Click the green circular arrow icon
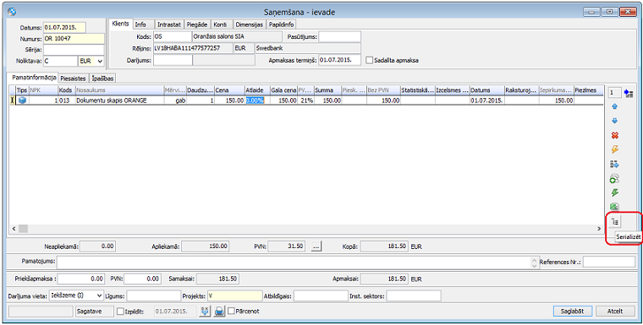Image resolution: width=643 pixels, height=325 pixels. pyautogui.click(x=615, y=178)
